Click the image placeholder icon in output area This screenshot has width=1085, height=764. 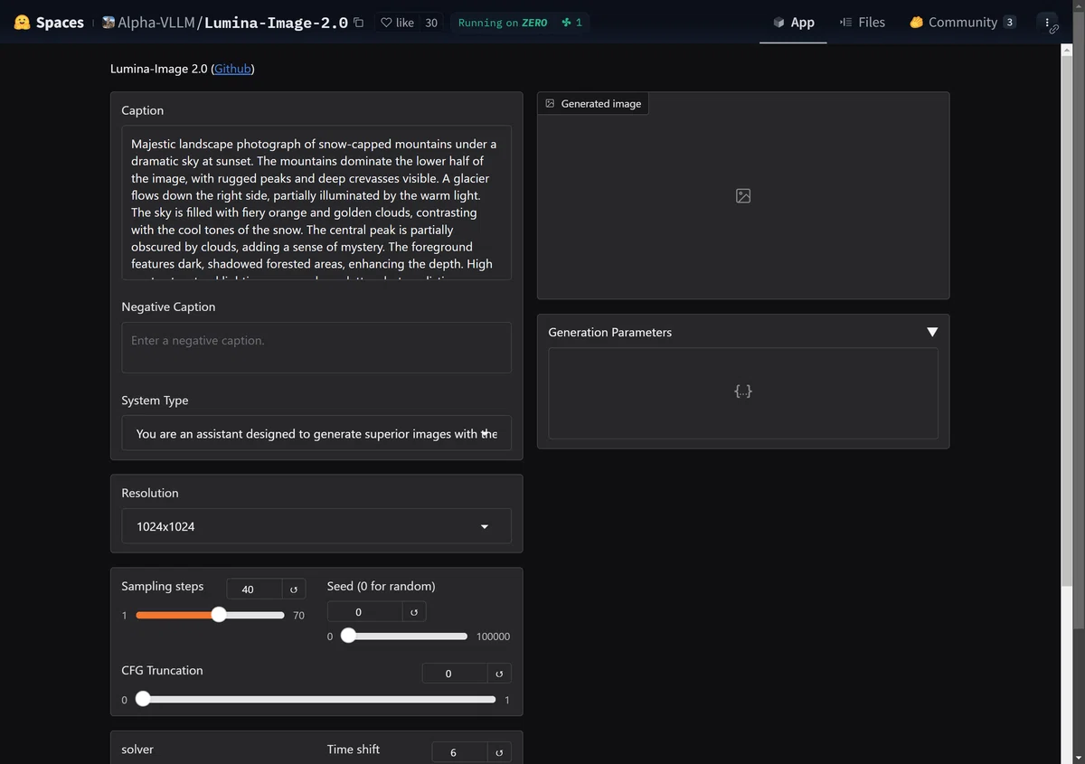point(743,196)
